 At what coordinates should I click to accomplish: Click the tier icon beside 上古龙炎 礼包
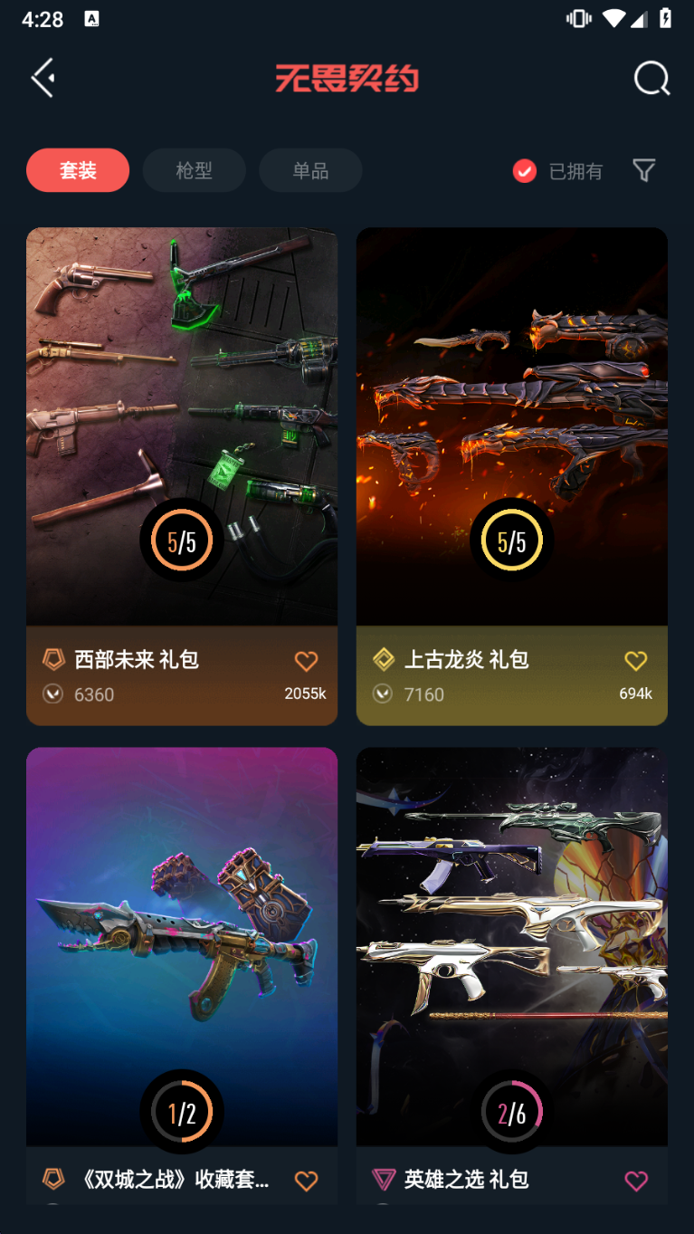tap(384, 659)
